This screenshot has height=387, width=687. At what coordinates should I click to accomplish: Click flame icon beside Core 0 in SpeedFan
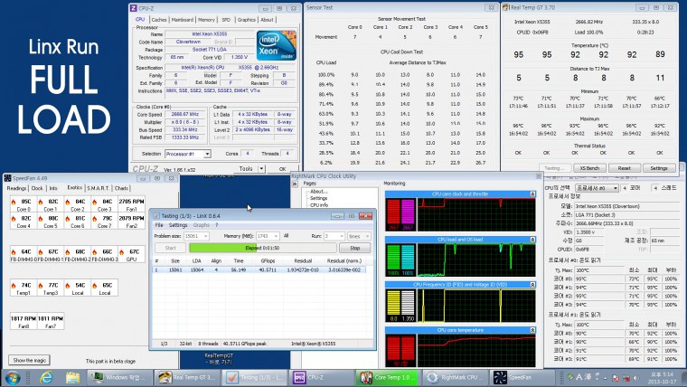point(14,202)
